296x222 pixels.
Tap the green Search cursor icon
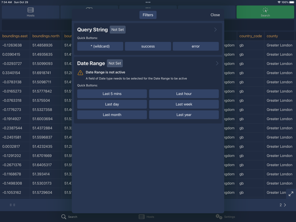265,10
